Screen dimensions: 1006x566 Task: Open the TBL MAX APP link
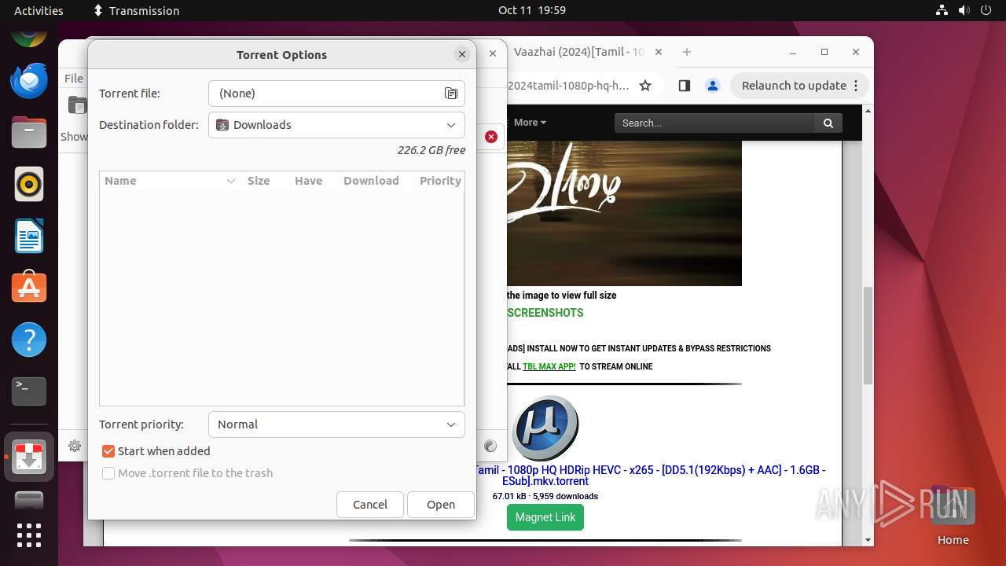(549, 366)
